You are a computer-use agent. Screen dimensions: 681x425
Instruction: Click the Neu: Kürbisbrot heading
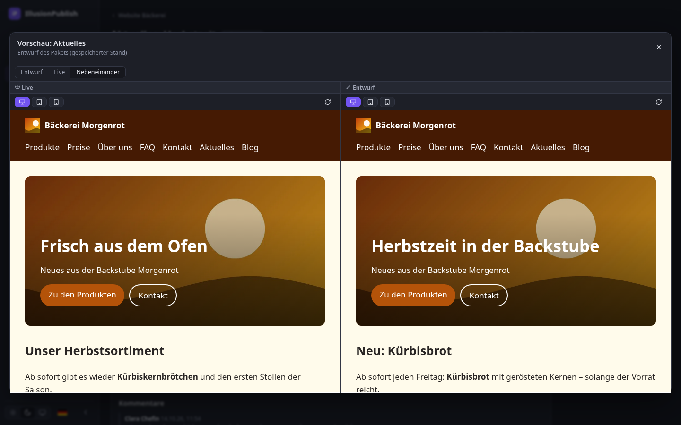click(404, 351)
